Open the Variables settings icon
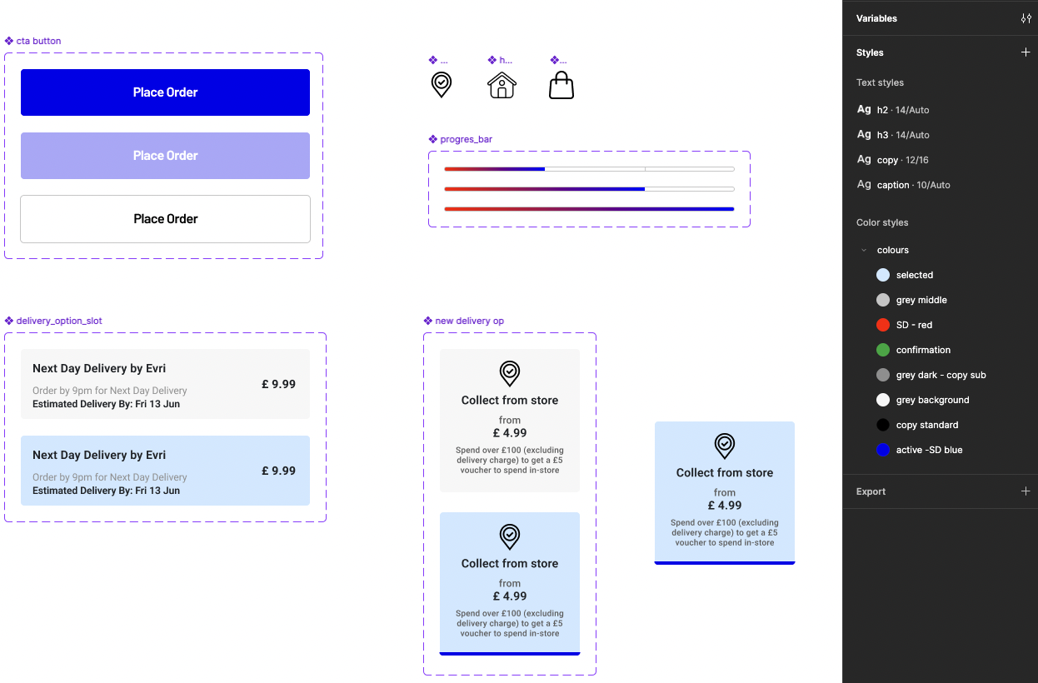This screenshot has width=1038, height=683. pos(1026,18)
